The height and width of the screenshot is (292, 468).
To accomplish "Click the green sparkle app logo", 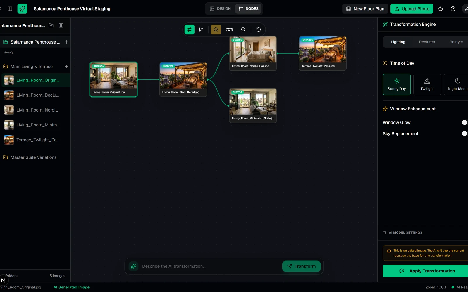I will (x=22, y=9).
